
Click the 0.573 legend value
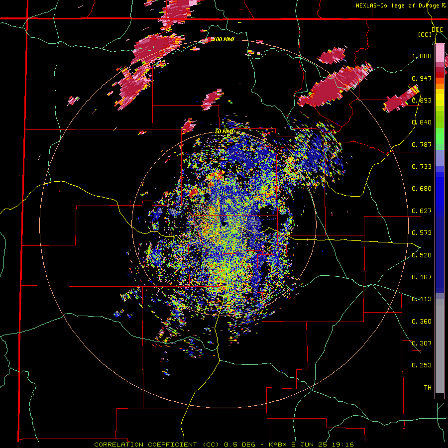pyautogui.click(x=422, y=233)
